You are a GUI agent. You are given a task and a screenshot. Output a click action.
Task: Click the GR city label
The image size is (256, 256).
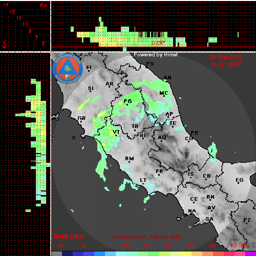[x=81, y=118]
